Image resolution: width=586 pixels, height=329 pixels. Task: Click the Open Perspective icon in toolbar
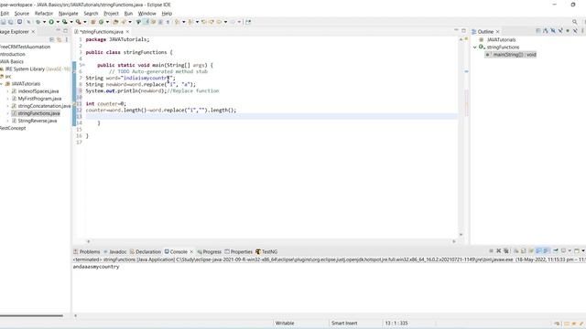247,22
